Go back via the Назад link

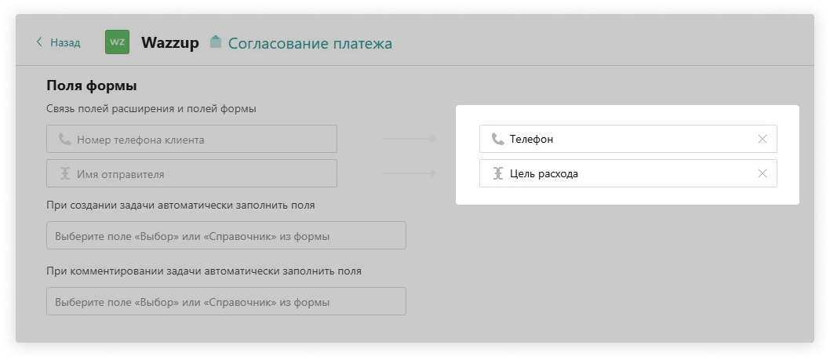[x=65, y=42]
